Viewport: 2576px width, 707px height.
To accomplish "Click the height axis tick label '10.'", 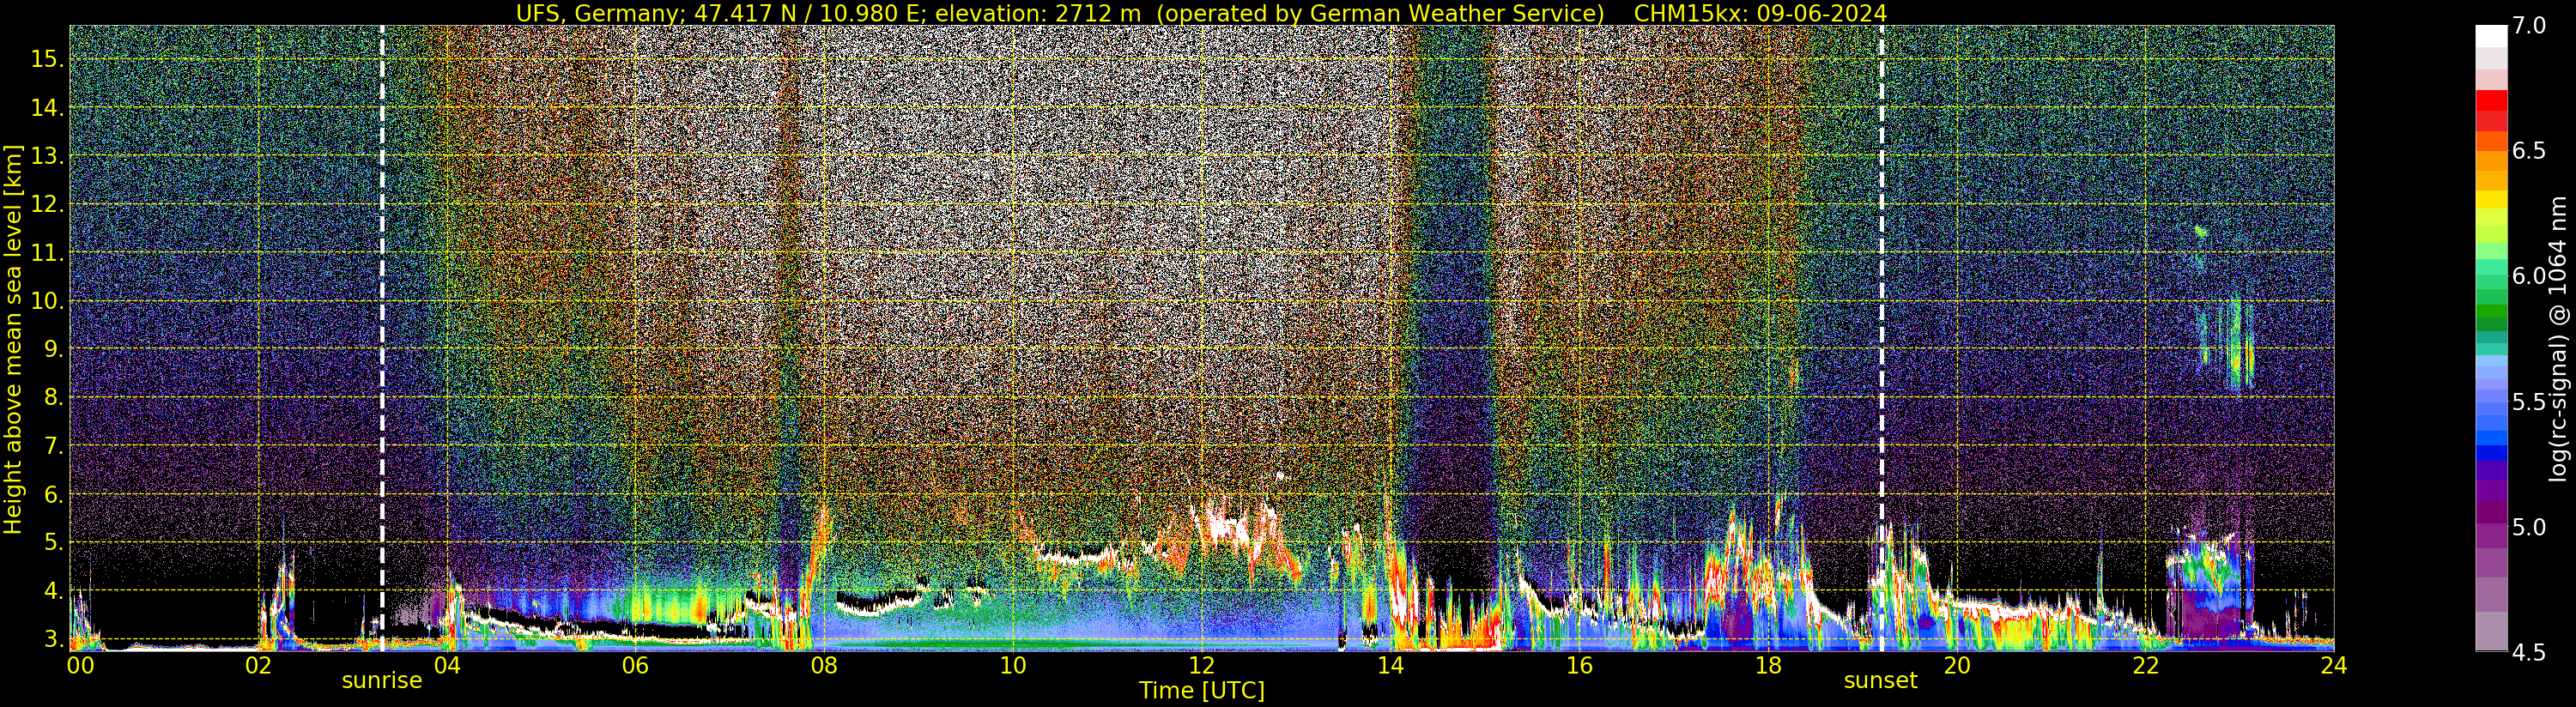I will (47, 301).
